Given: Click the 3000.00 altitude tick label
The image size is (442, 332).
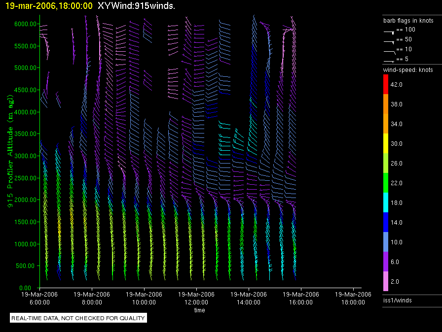Looking at the screenshot, I should tap(24, 156).
